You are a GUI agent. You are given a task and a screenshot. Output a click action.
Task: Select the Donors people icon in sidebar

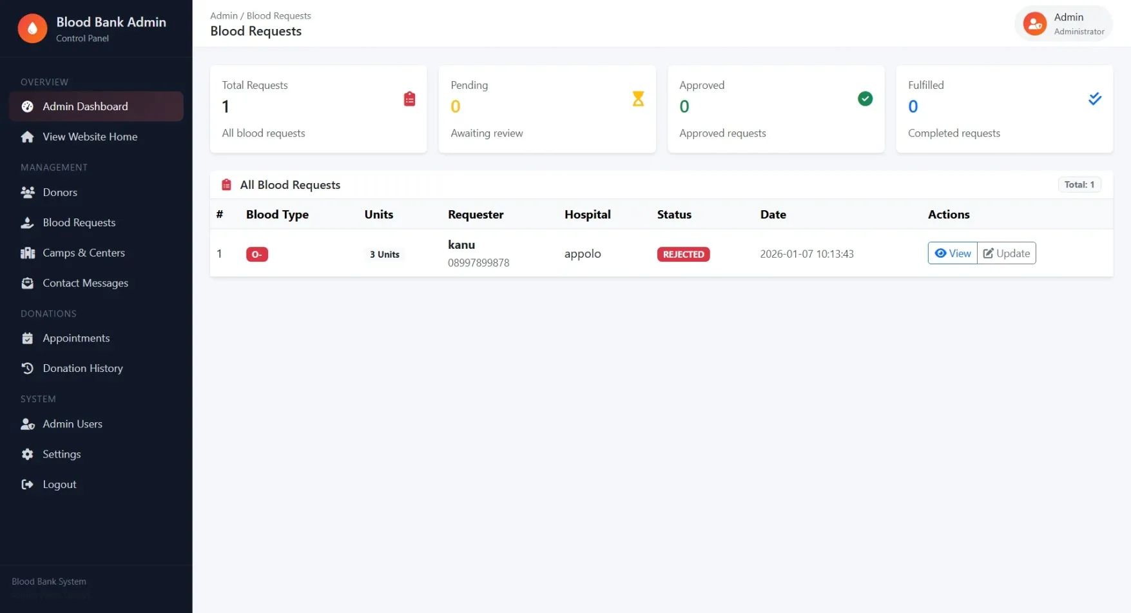[x=27, y=192]
